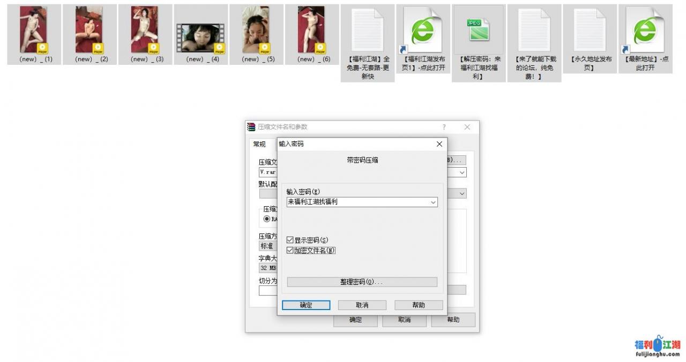Expand the archive name combo box
686x362 pixels.
462,172
